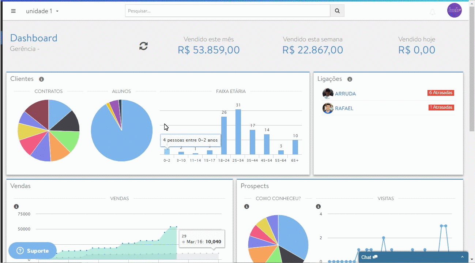Click the 1 Atrasadas badge
Image resolution: width=475 pixels, height=263 pixels.
click(441, 108)
